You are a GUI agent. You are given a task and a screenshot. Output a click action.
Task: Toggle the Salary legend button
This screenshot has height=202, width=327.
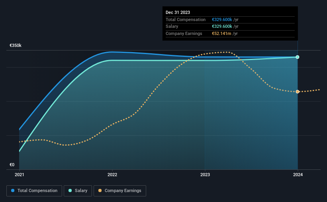tap(78, 191)
